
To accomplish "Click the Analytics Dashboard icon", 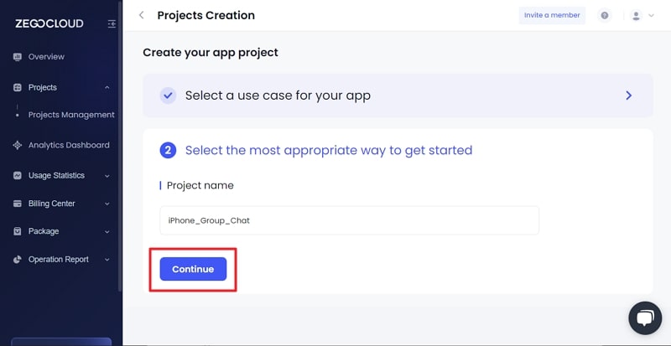I will 18,145.
